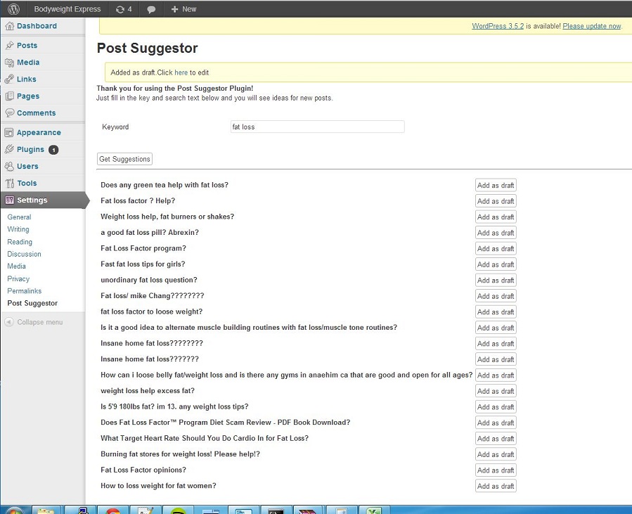Open Permalinks settings submenu

click(x=24, y=291)
